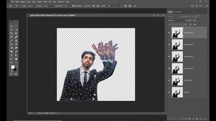The height and width of the screenshot is (121, 216).
Task: Open the Opacity slider dropdown arrow
Action: (198, 21)
